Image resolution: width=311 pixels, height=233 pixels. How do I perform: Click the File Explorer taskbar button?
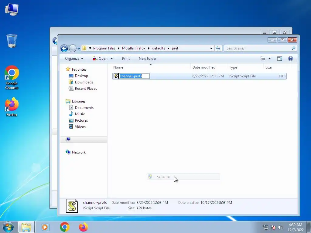point(26,227)
